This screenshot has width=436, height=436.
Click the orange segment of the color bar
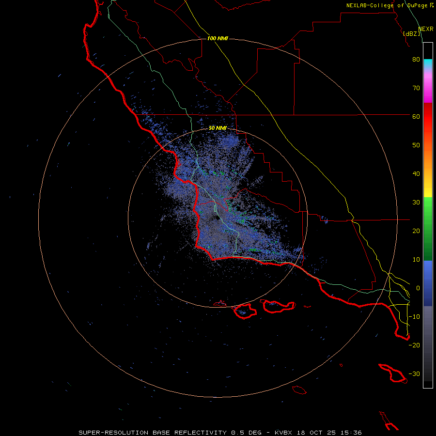pyautogui.click(x=428, y=161)
